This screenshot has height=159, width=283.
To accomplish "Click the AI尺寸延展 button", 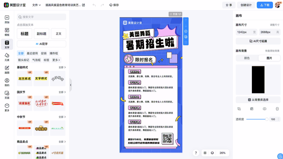I will [258, 41].
